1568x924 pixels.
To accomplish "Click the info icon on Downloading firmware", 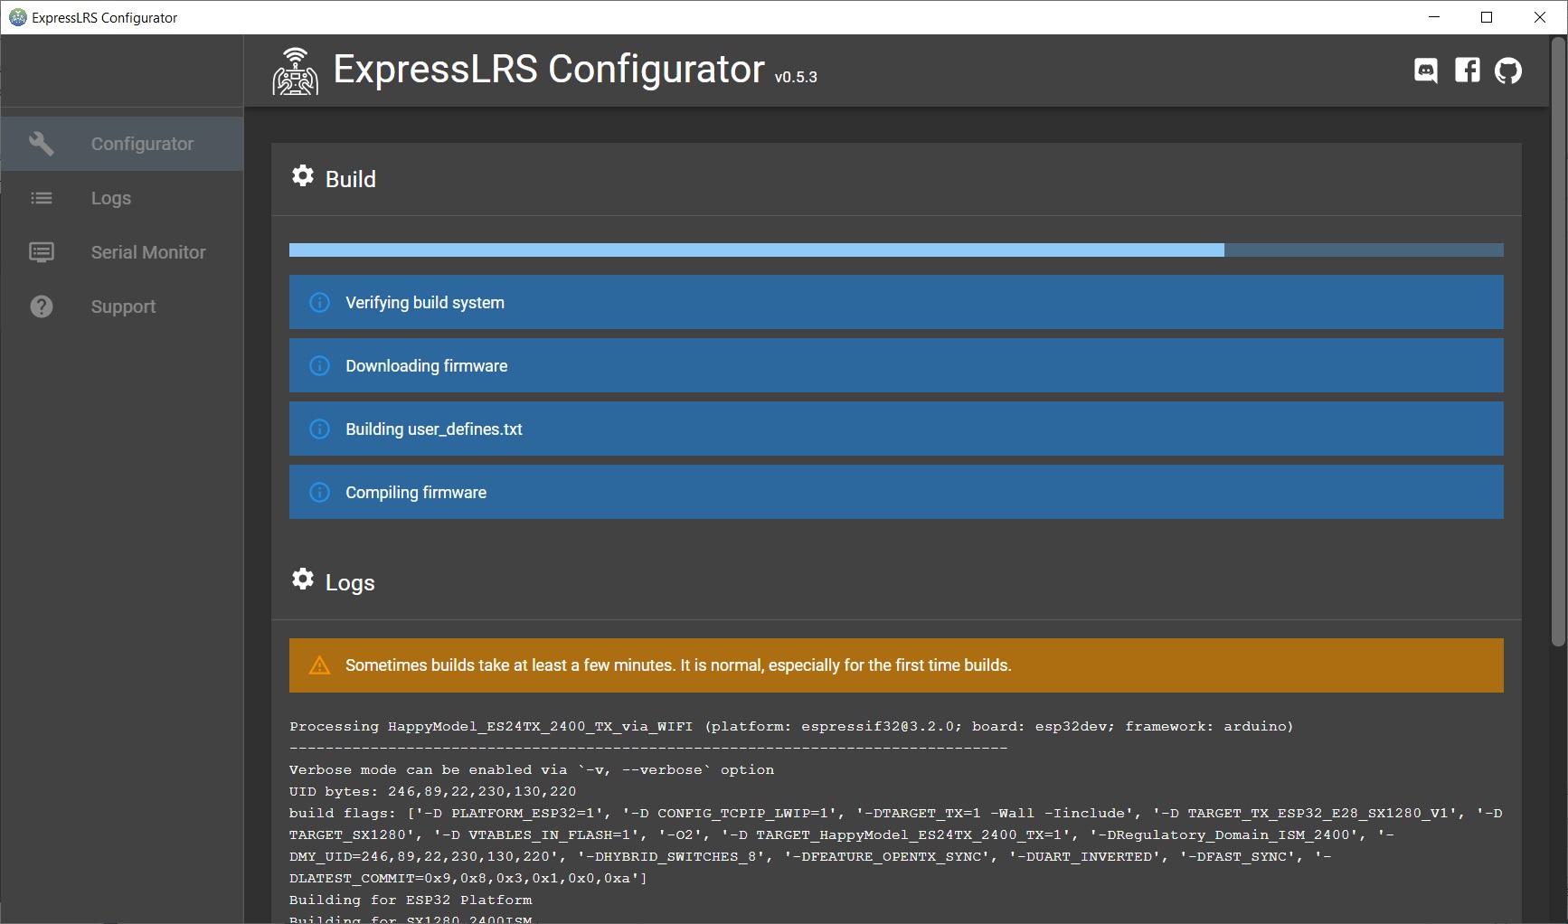I will (320, 365).
